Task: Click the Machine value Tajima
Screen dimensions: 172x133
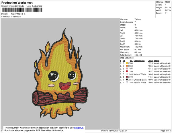Action: [138, 19]
